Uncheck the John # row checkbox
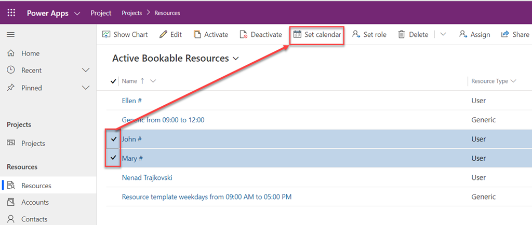 [113, 139]
